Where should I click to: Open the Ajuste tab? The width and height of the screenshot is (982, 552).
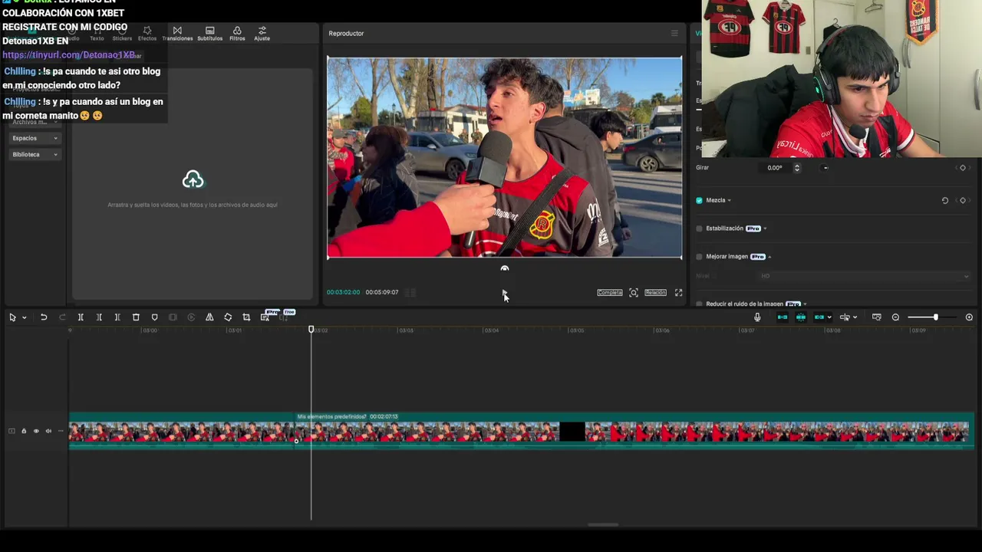262,34
